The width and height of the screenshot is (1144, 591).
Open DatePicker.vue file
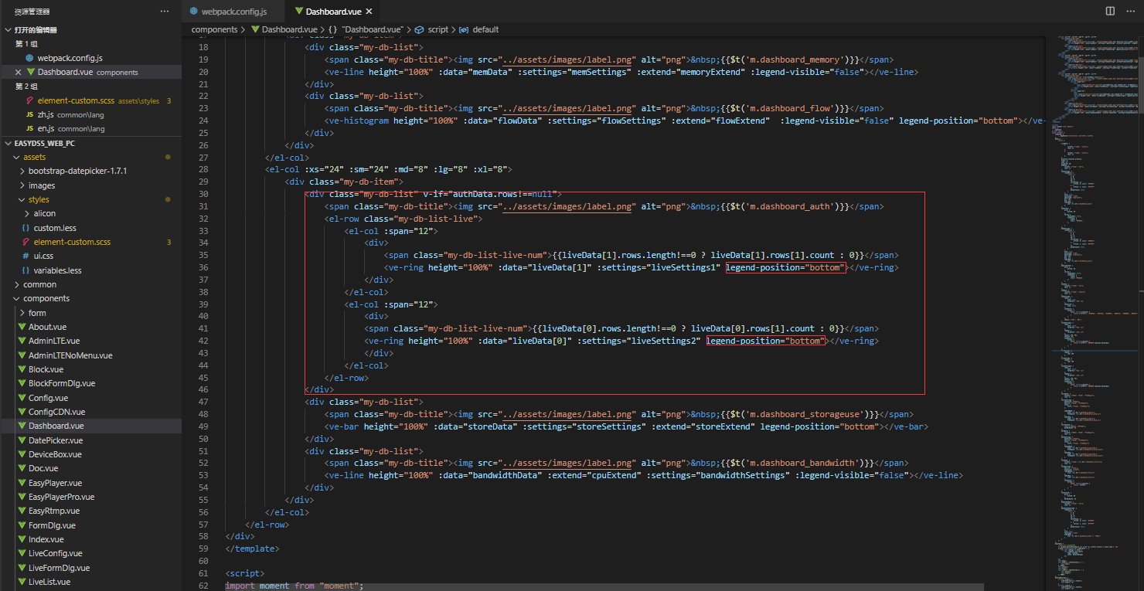[x=91, y=440]
